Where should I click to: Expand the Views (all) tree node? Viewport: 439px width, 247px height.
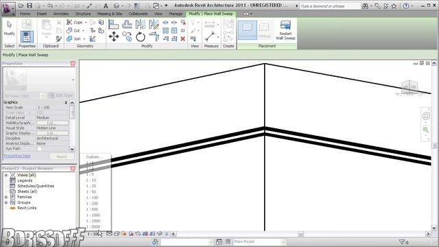pyautogui.click(x=6, y=175)
